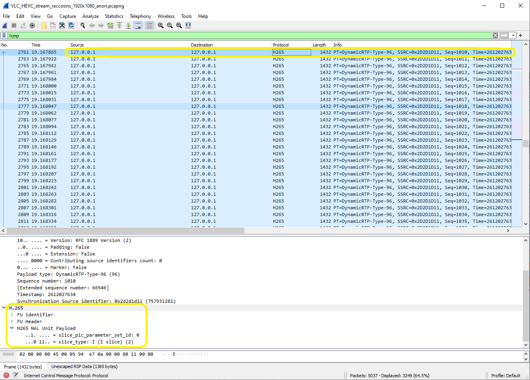Open capture options

point(32,25)
